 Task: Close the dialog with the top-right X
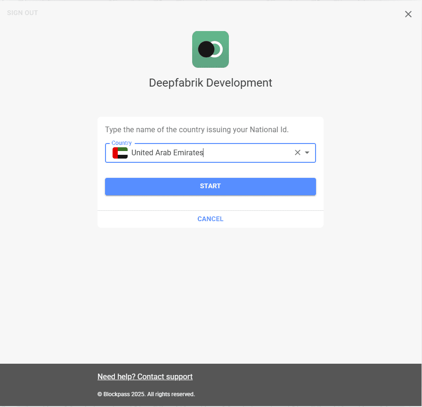[408, 14]
